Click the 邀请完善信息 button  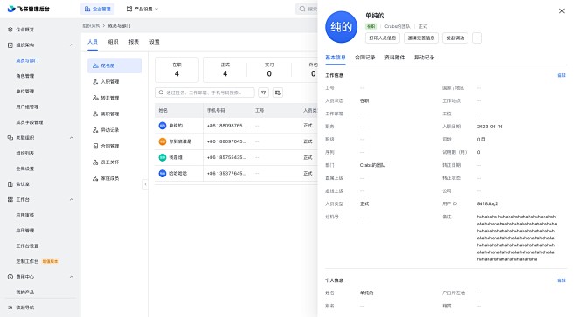(x=420, y=38)
